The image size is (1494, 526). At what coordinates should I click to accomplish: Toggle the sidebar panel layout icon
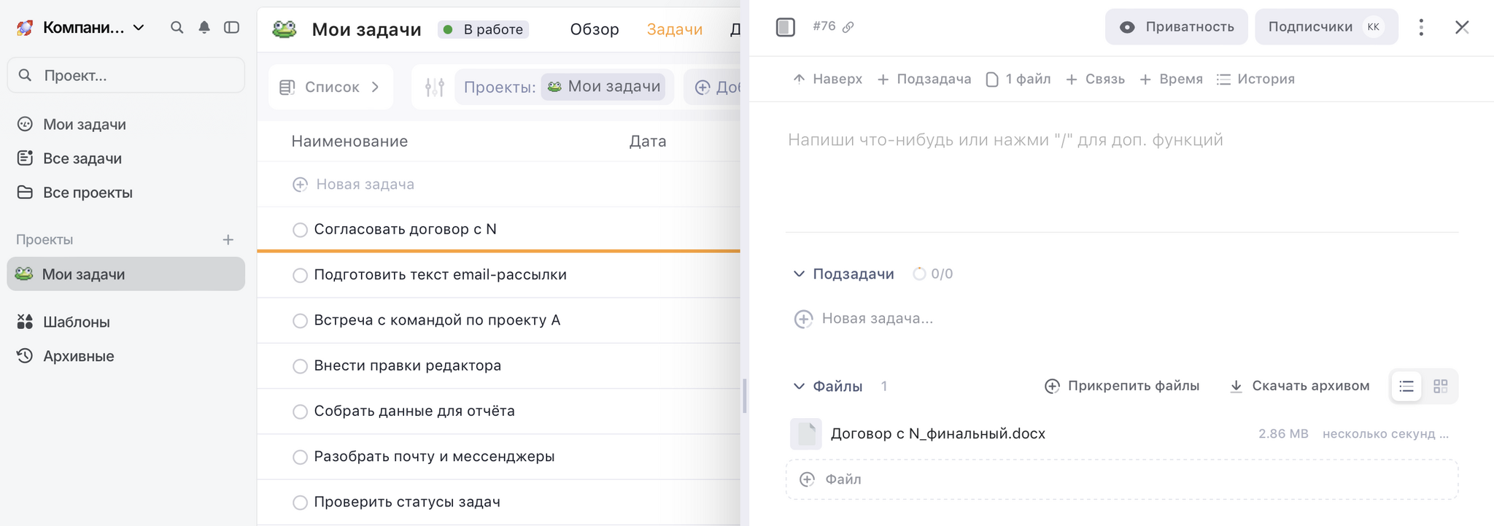[x=231, y=28]
